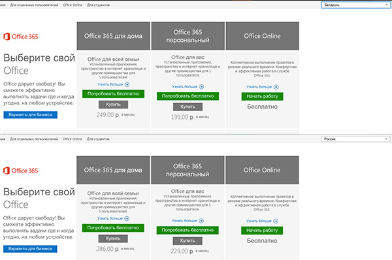Click the arrow icon beside Узнать больше above the 229,00 р. price
392x260 pixels.
coord(201,221)
